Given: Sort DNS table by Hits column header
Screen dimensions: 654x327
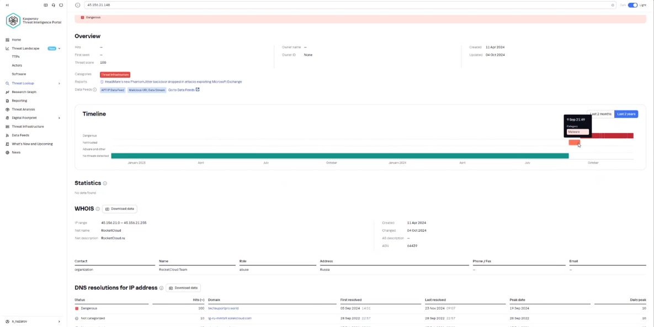Looking at the screenshot, I should [x=200, y=300].
